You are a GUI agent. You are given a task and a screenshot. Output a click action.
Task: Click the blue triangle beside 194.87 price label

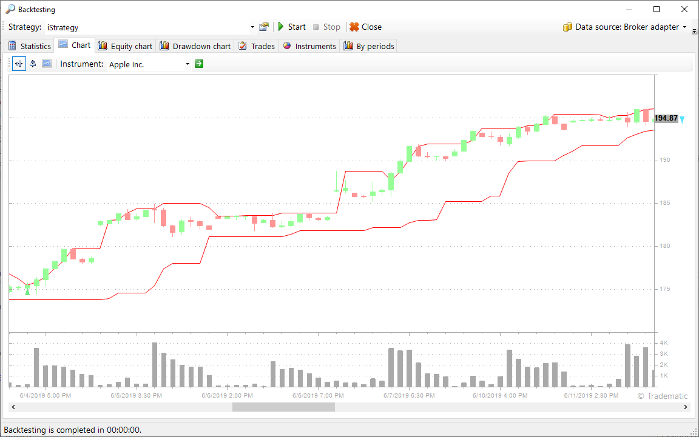[682, 119]
